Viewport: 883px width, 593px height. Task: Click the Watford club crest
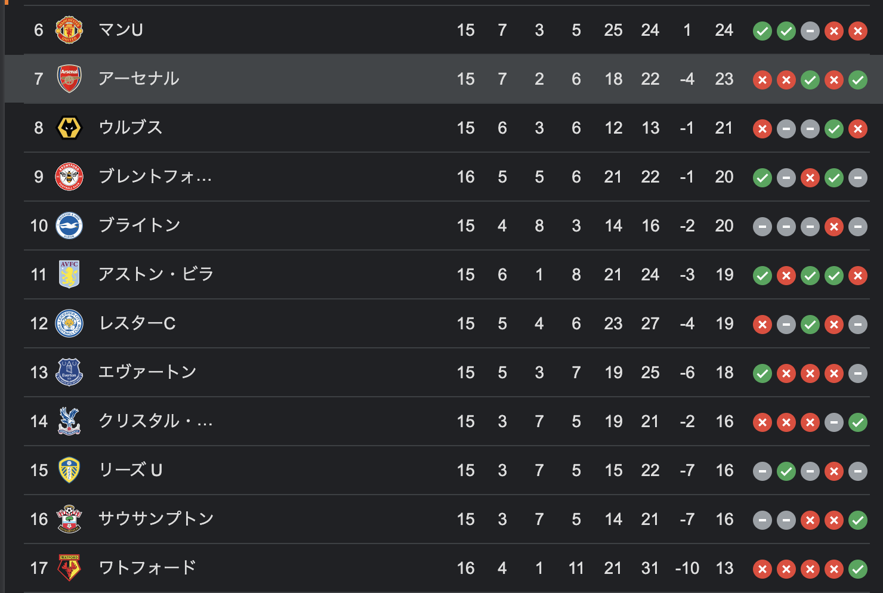(x=69, y=568)
